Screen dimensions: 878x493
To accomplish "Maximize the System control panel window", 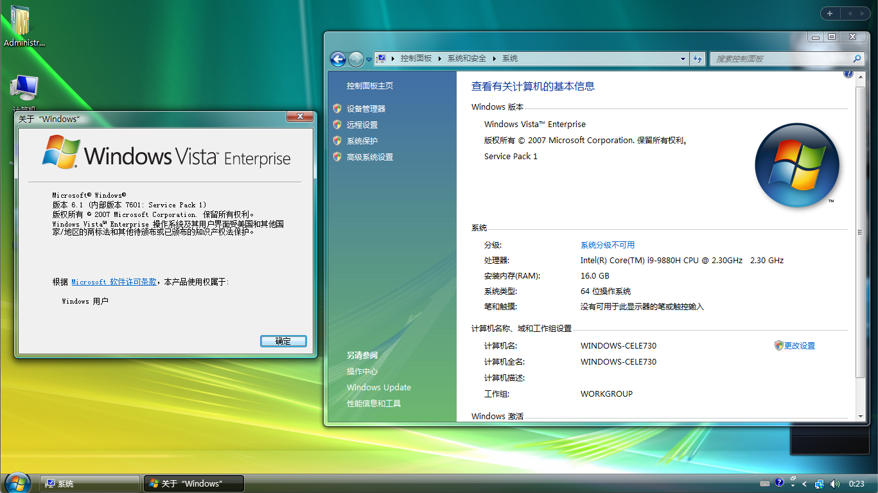I will [x=832, y=37].
